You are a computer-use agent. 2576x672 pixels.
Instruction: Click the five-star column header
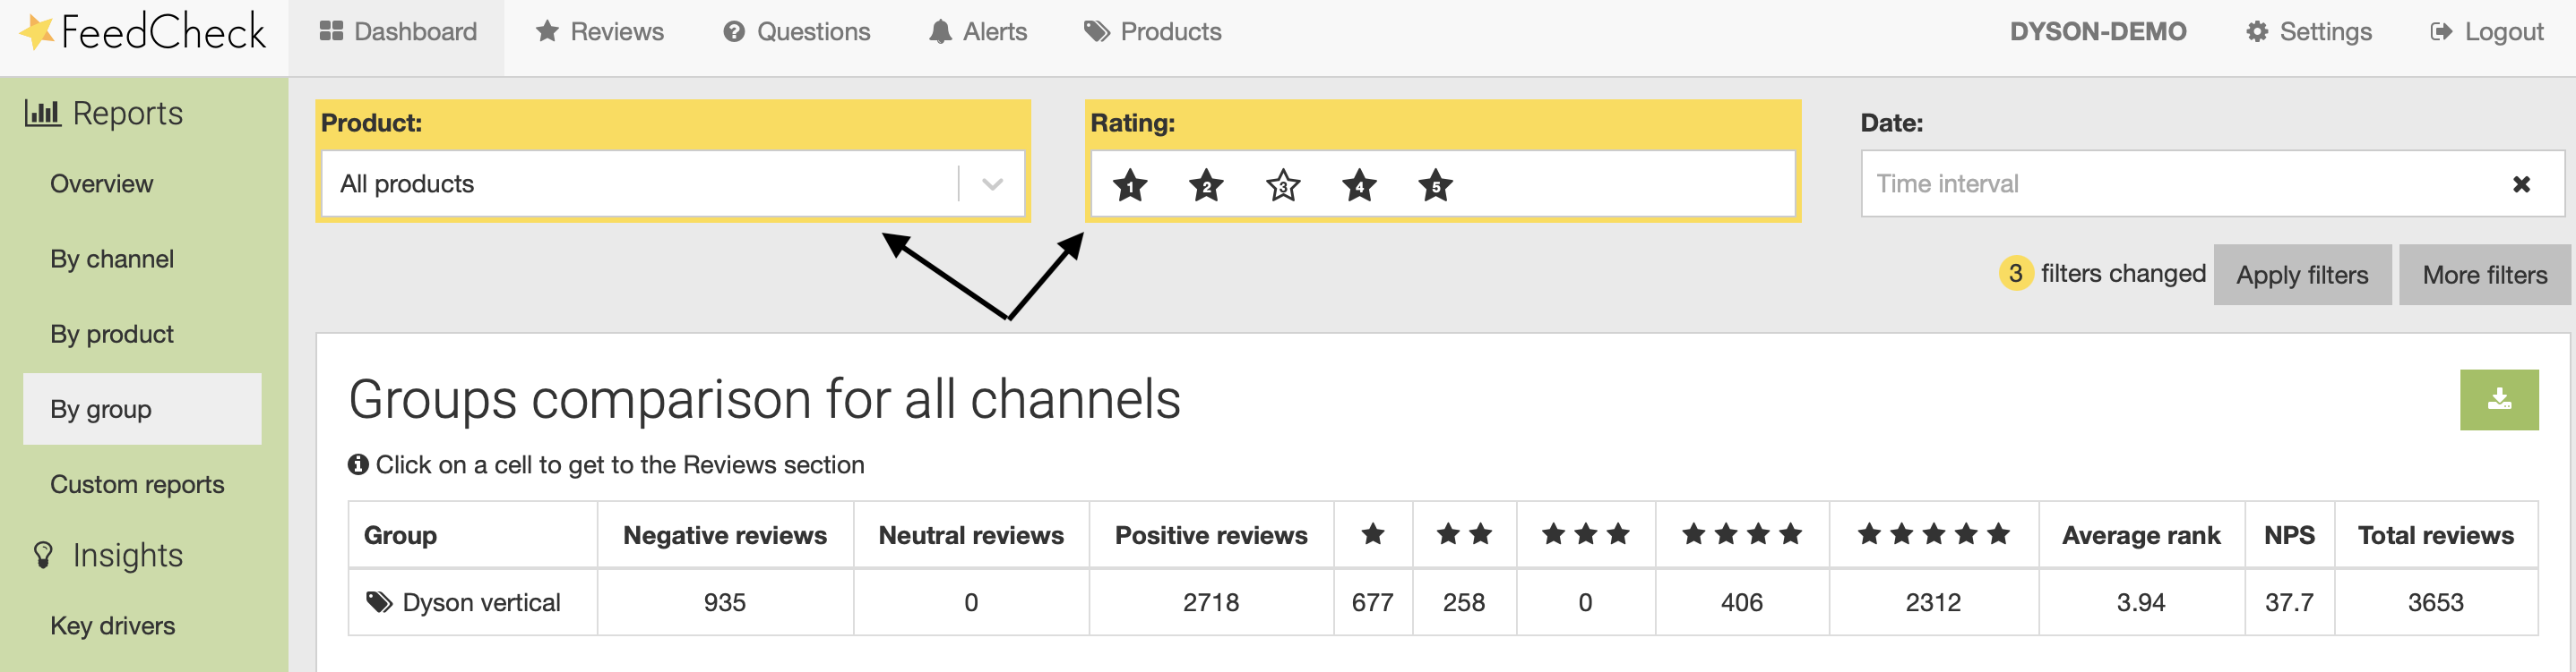click(1933, 534)
